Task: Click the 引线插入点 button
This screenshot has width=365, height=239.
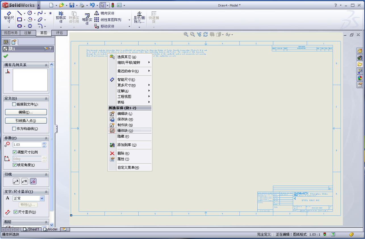Action: [x=26, y=121]
